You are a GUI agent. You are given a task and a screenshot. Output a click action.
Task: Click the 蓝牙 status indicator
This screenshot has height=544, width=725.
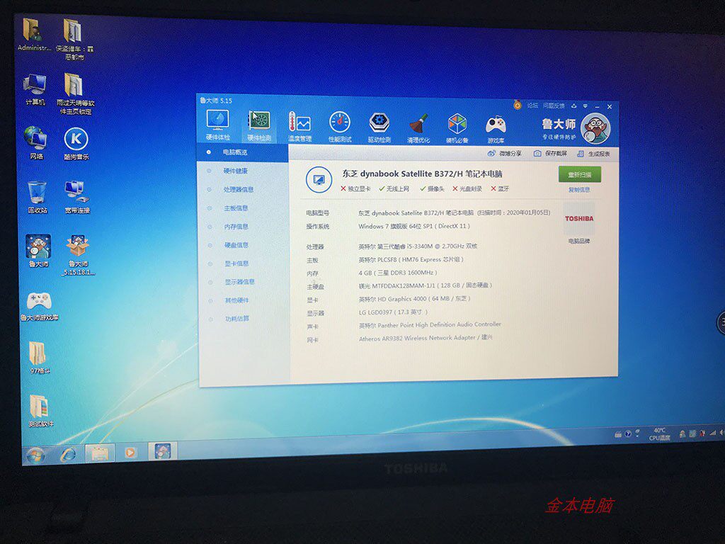pyautogui.click(x=500, y=188)
